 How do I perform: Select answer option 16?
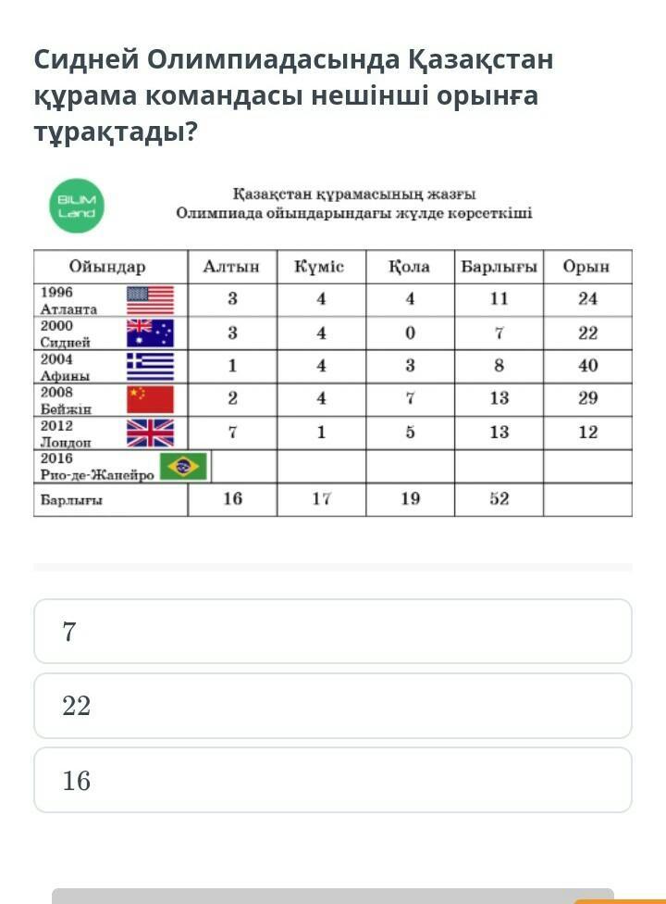coord(333,780)
